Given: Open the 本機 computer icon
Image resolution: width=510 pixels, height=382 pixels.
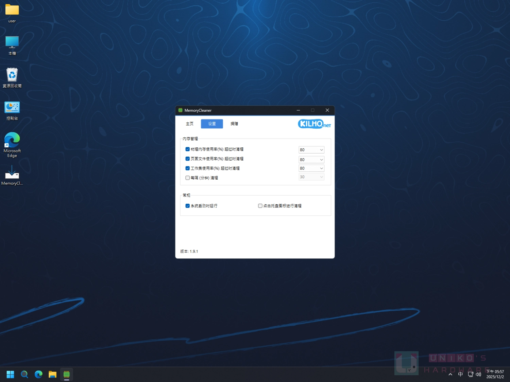Looking at the screenshot, I should 12,42.
